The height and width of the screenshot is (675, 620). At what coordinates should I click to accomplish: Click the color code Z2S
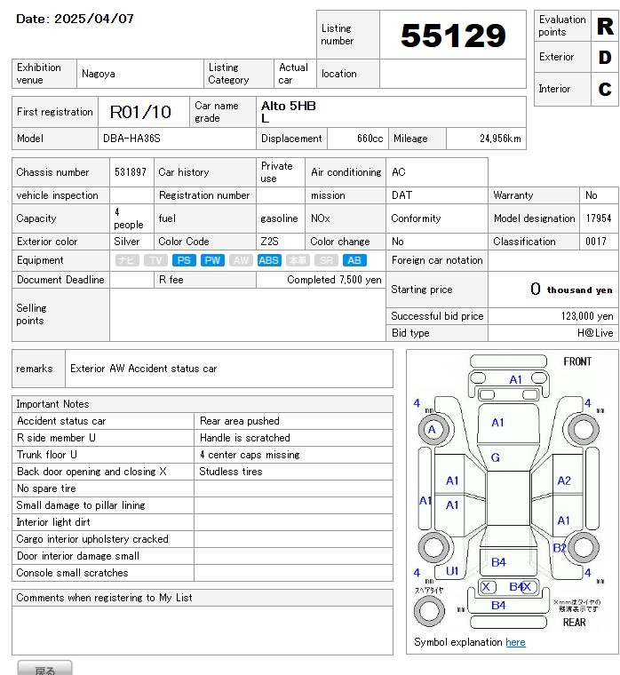coord(269,242)
